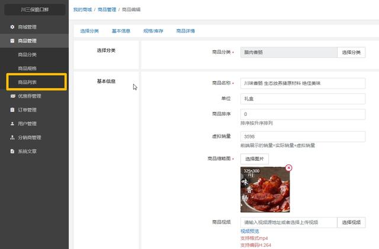Click the 选择视频 button
This screenshot has width=379, height=249.
tap(351, 222)
